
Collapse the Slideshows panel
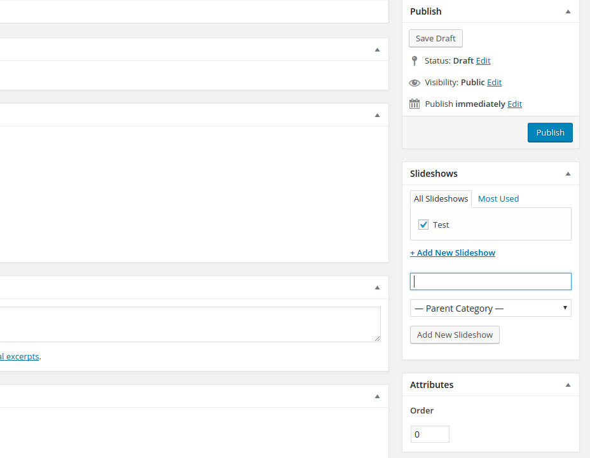point(568,174)
